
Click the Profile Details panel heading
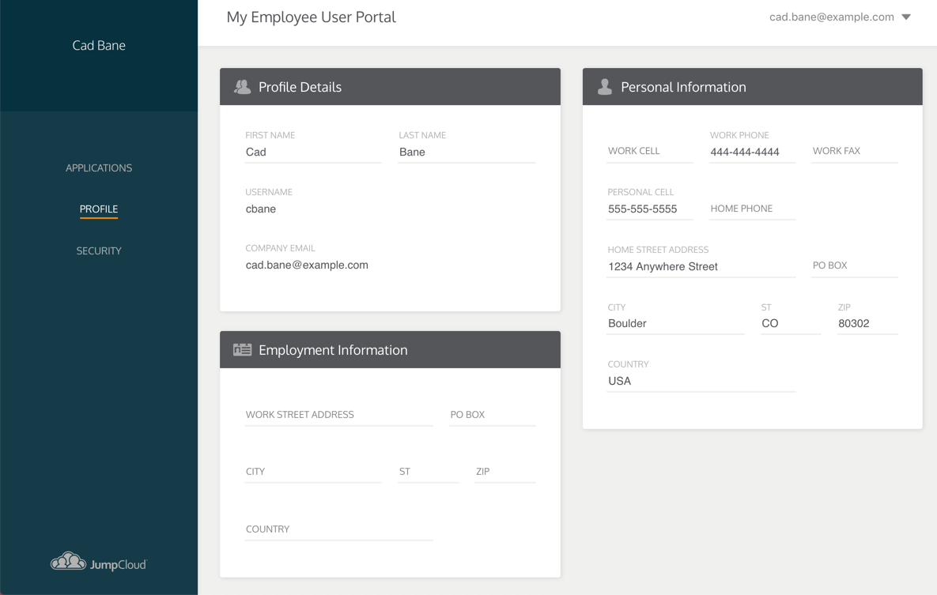click(300, 87)
